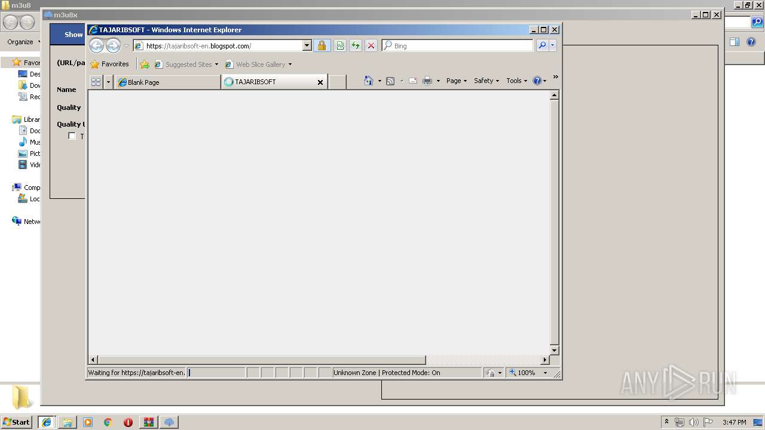Open Organize menu in m3u8 Explorer window
Viewport: 765px width, 430px height.
tap(23, 42)
